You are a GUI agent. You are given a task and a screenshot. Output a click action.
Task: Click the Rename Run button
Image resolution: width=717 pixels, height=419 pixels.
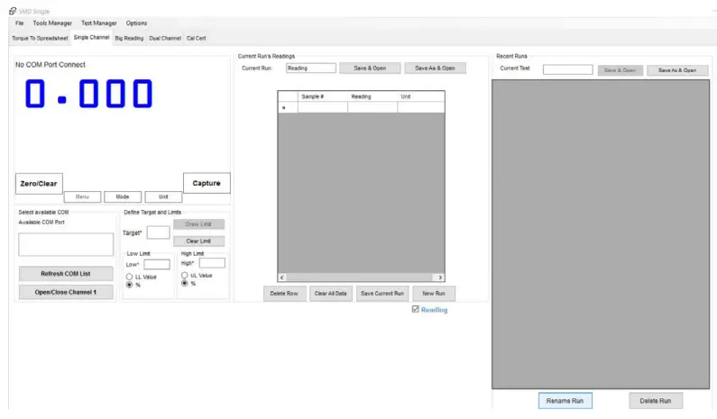(565, 401)
